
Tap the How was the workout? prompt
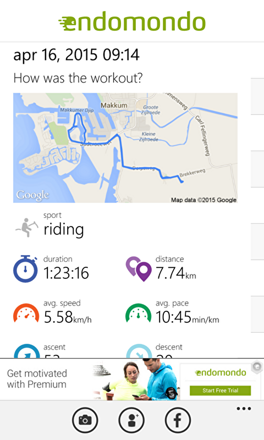click(x=78, y=78)
